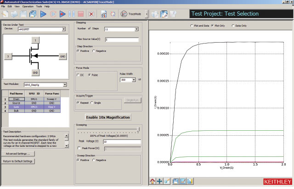Screen dimensions: 294x189
Task: Stop the test with red square
Action: (x=81, y=14)
